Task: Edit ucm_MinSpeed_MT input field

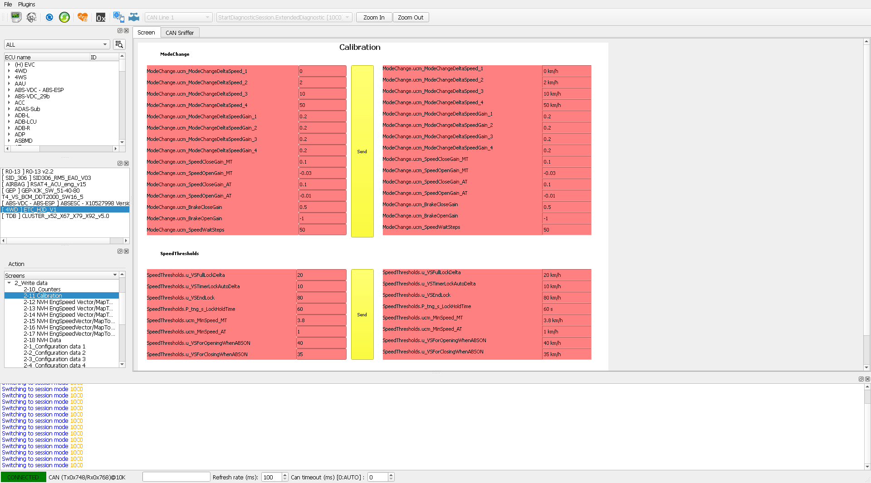Action: pos(321,320)
